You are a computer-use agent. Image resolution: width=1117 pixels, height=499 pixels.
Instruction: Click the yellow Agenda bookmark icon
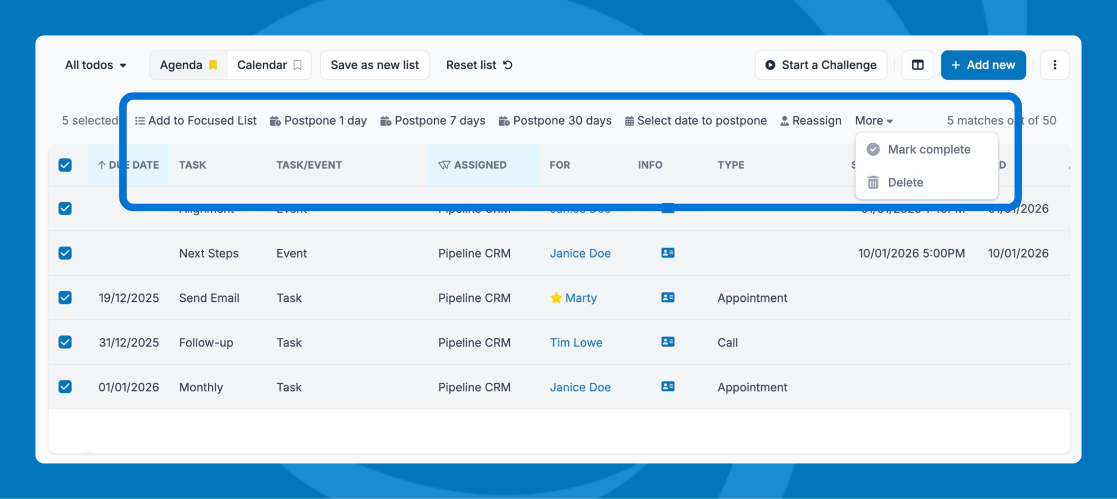coord(213,65)
